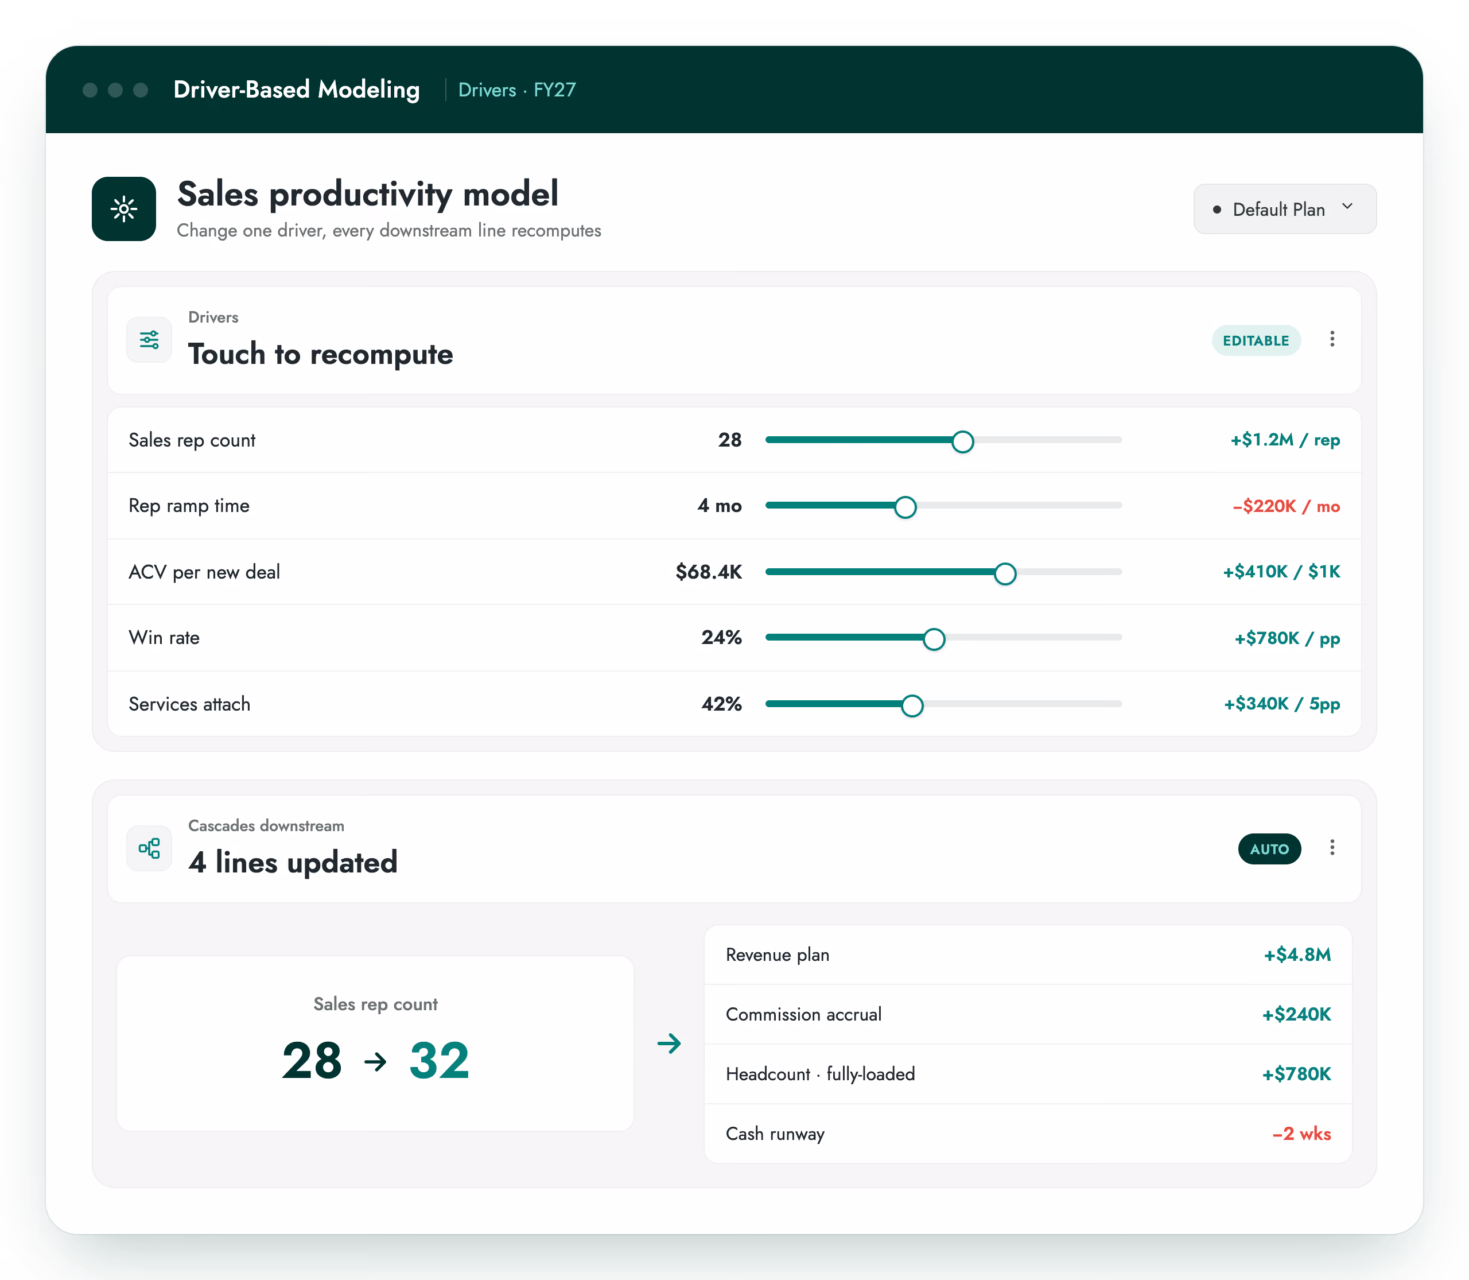Viewport: 1469px width, 1280px height.
Task: Click the '+$4.8M' revenue plan delta
Action: 1297,955
